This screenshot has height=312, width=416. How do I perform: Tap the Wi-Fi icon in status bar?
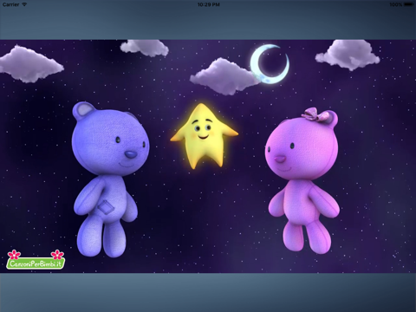[x=24, y=4]
